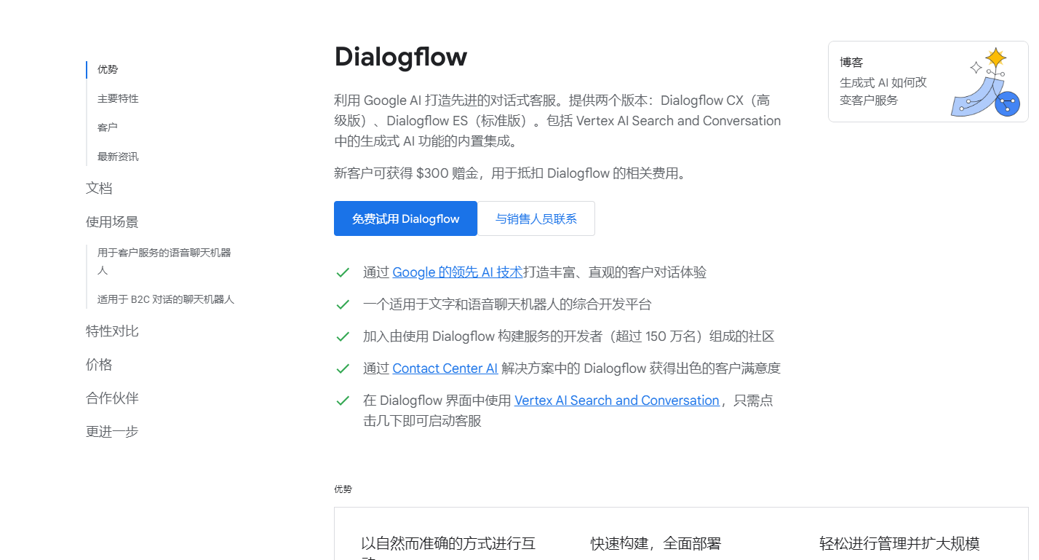Expand the 更进一步 section
The width and height of the screenshot is (1039, 560).
111,431
